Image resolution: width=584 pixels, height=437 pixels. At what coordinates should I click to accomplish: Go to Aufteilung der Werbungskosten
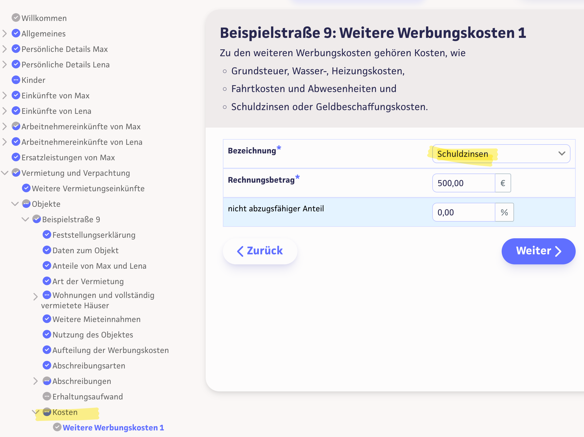(x=110, y=350)
